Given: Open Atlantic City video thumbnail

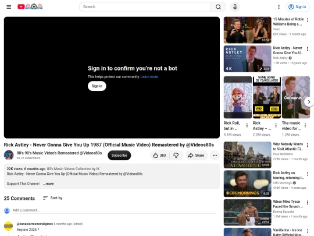Looking at the screenshot, I should point(247,155).
